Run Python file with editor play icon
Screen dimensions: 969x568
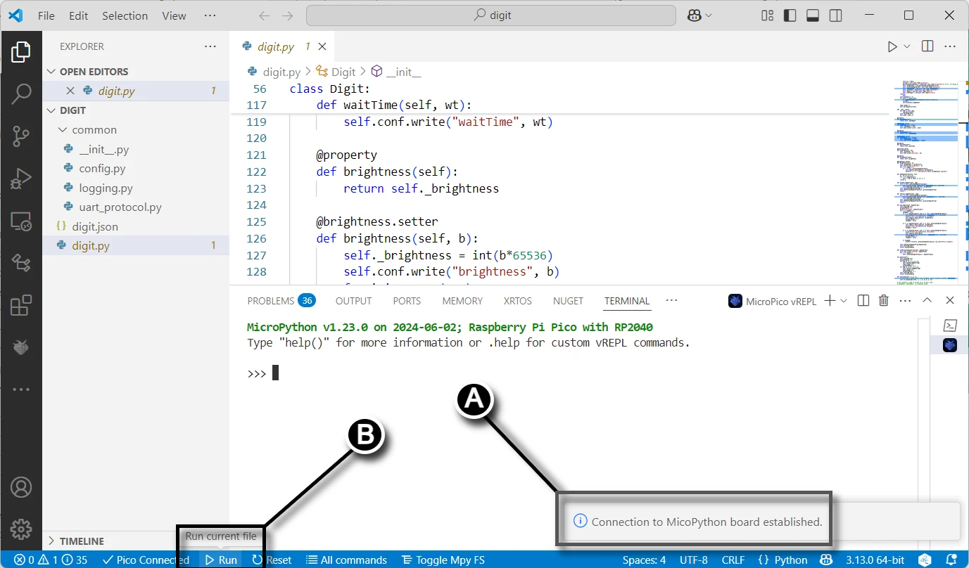892,46
